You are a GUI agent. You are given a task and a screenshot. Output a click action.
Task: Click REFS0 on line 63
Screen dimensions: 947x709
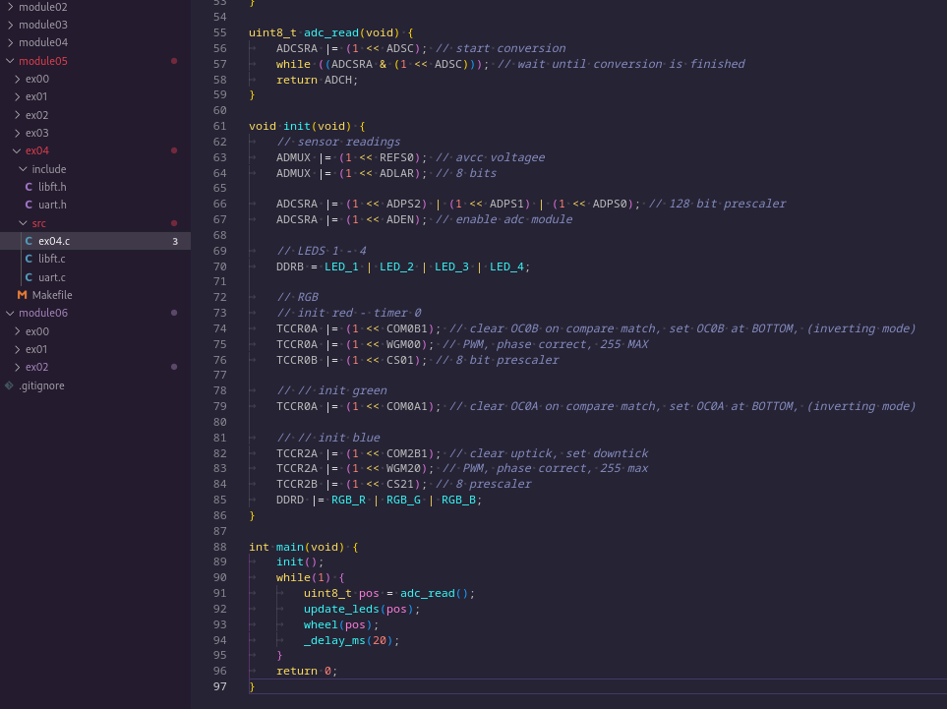click(396, 157)
